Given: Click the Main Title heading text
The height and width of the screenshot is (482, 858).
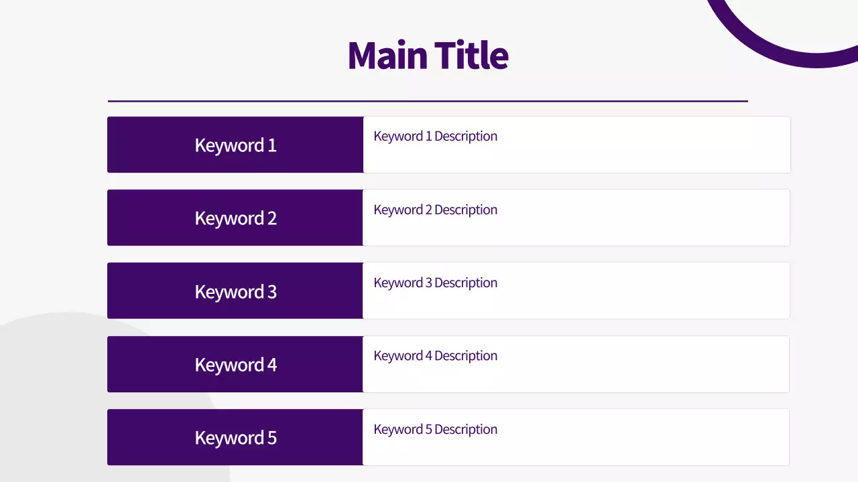Looking at the screenshot, I should click(428, 56).
